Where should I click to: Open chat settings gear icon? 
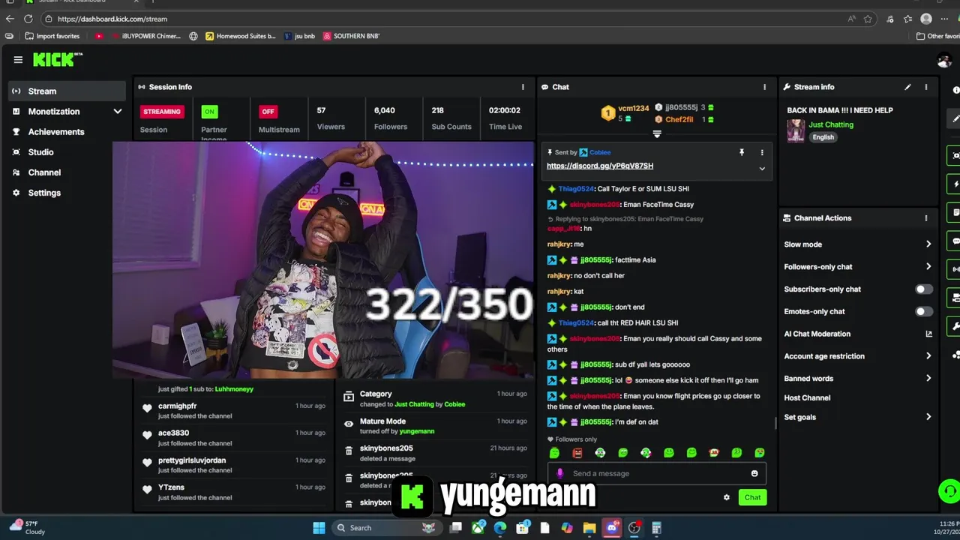(726, 497)
